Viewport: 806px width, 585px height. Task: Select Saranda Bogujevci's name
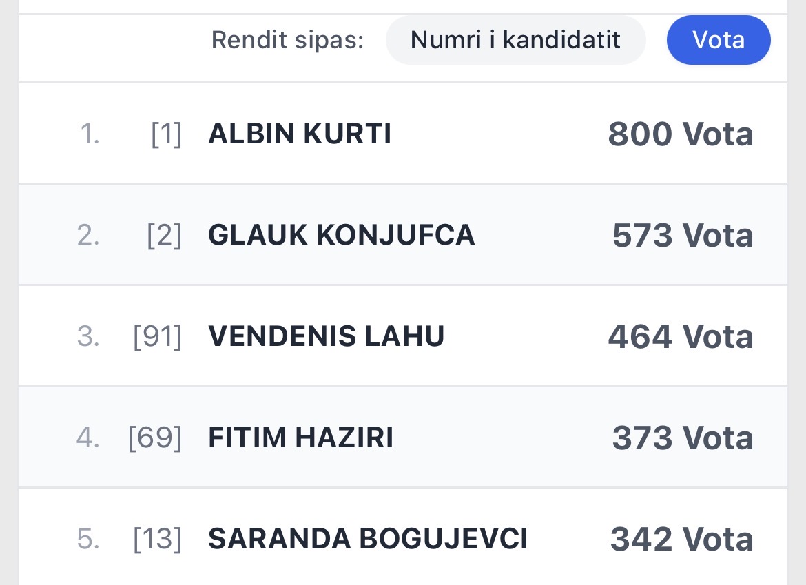[x=368, y=539]
